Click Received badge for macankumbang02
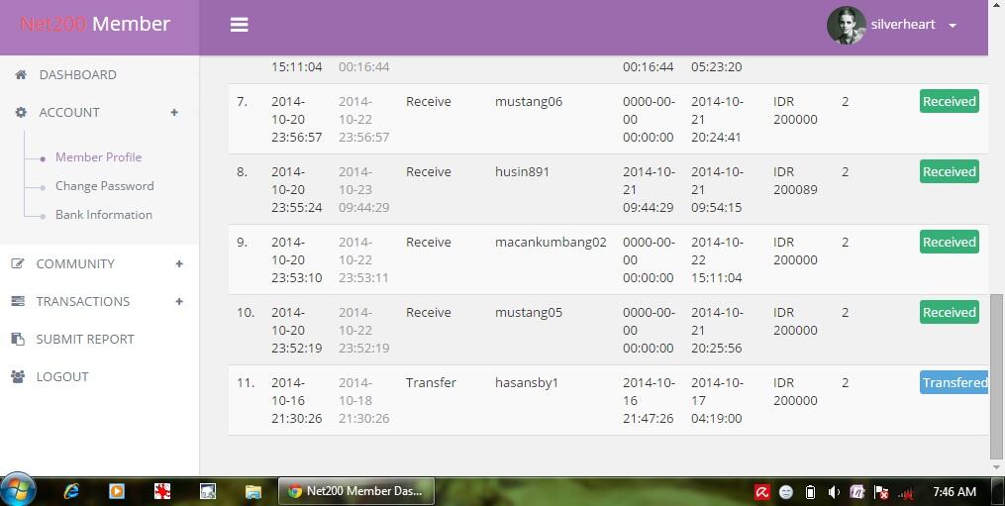This screenshot has width=1005, height=506. coord(950,242)
